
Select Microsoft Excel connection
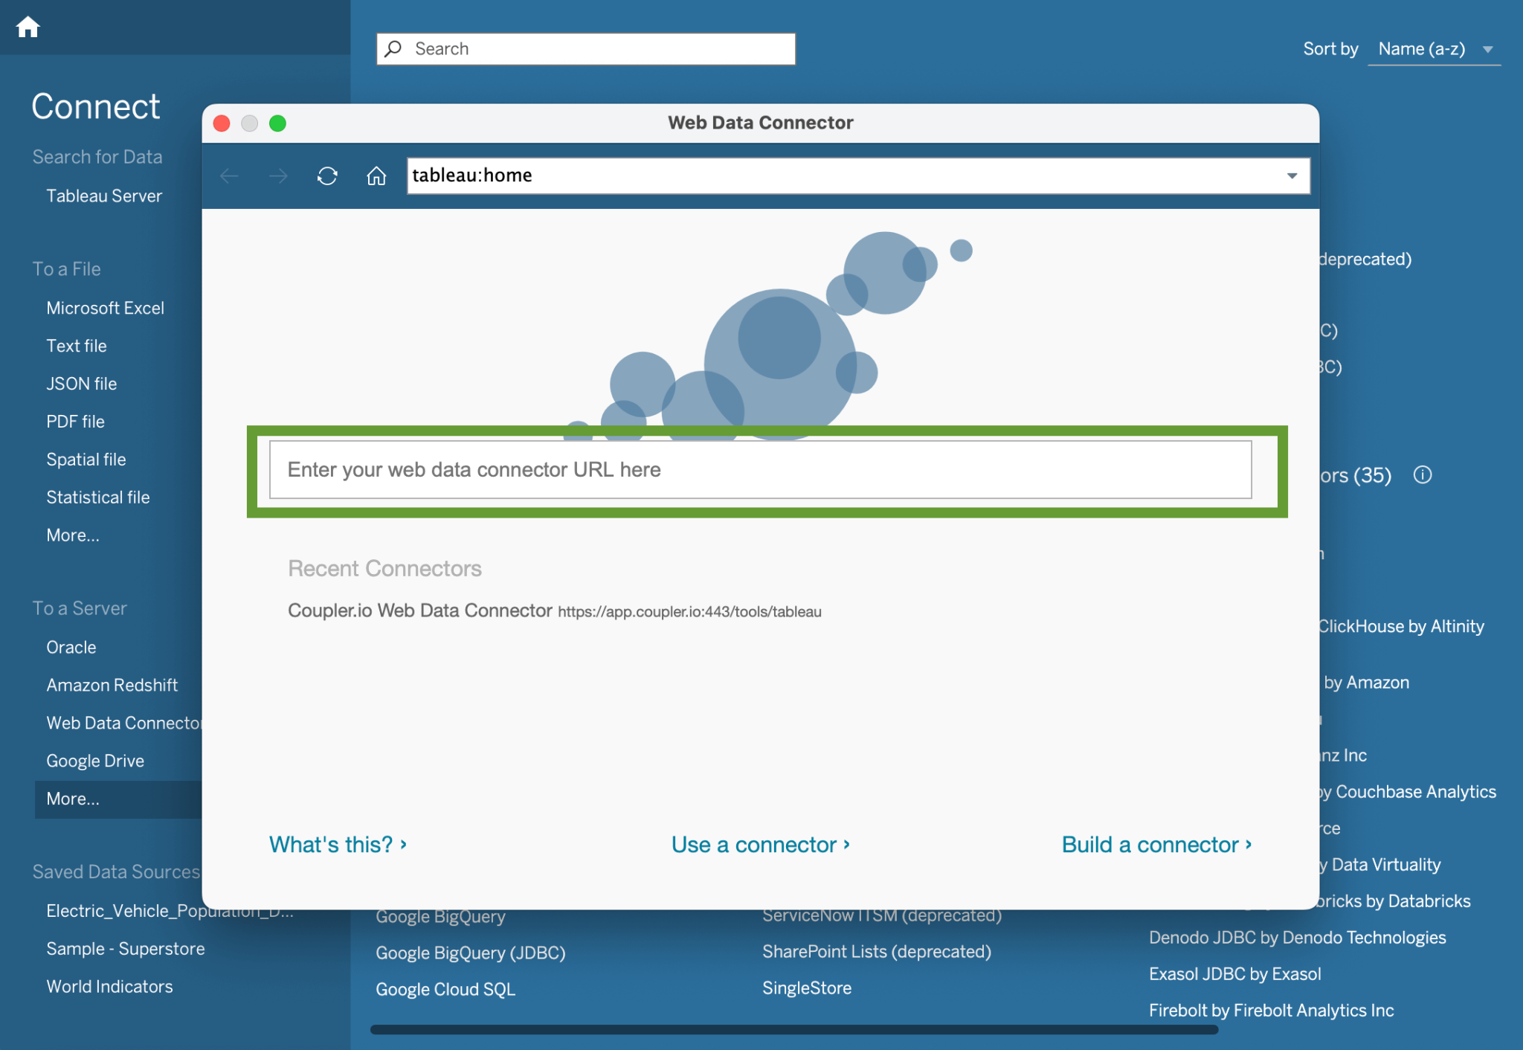105,308
